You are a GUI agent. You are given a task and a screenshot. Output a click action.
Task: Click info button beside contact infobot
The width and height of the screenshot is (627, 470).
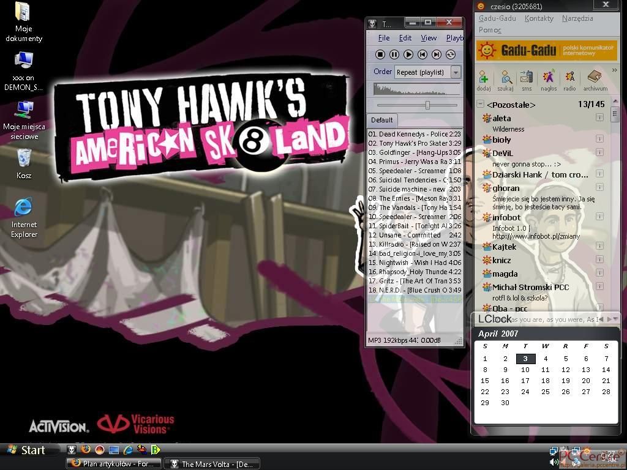pyautogui.click(x=599, y=217)
